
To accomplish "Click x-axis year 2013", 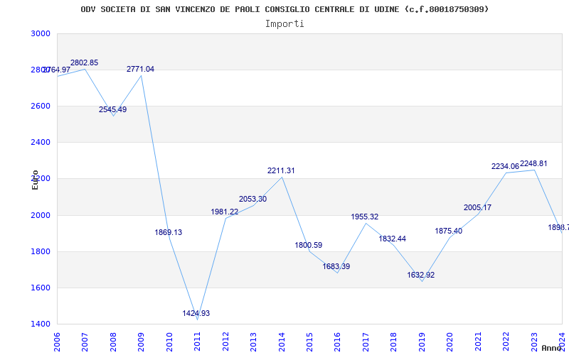I will point(254,342).
